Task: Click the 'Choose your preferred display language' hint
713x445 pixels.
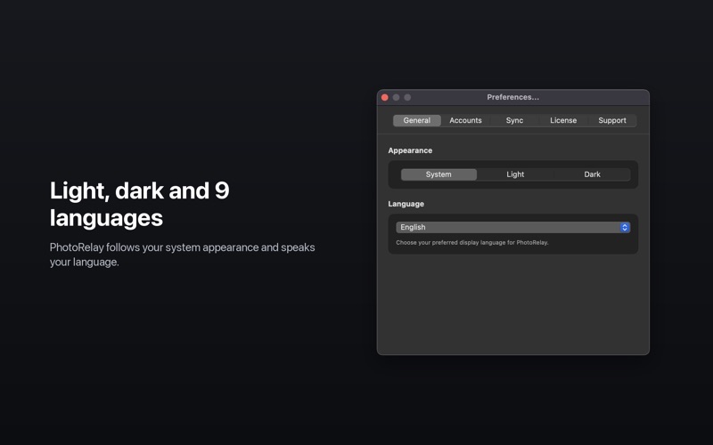Action: click(x=472, y=242)
